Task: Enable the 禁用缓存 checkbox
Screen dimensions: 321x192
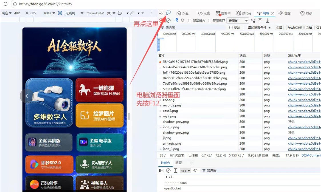Action: coord(209,21)
